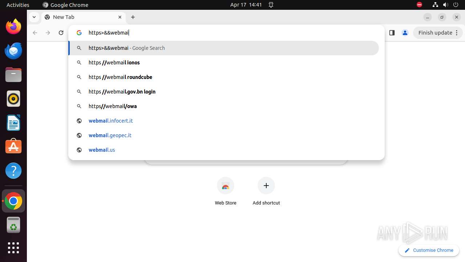Launch Thunderbird mail from dock

[13, 51]
